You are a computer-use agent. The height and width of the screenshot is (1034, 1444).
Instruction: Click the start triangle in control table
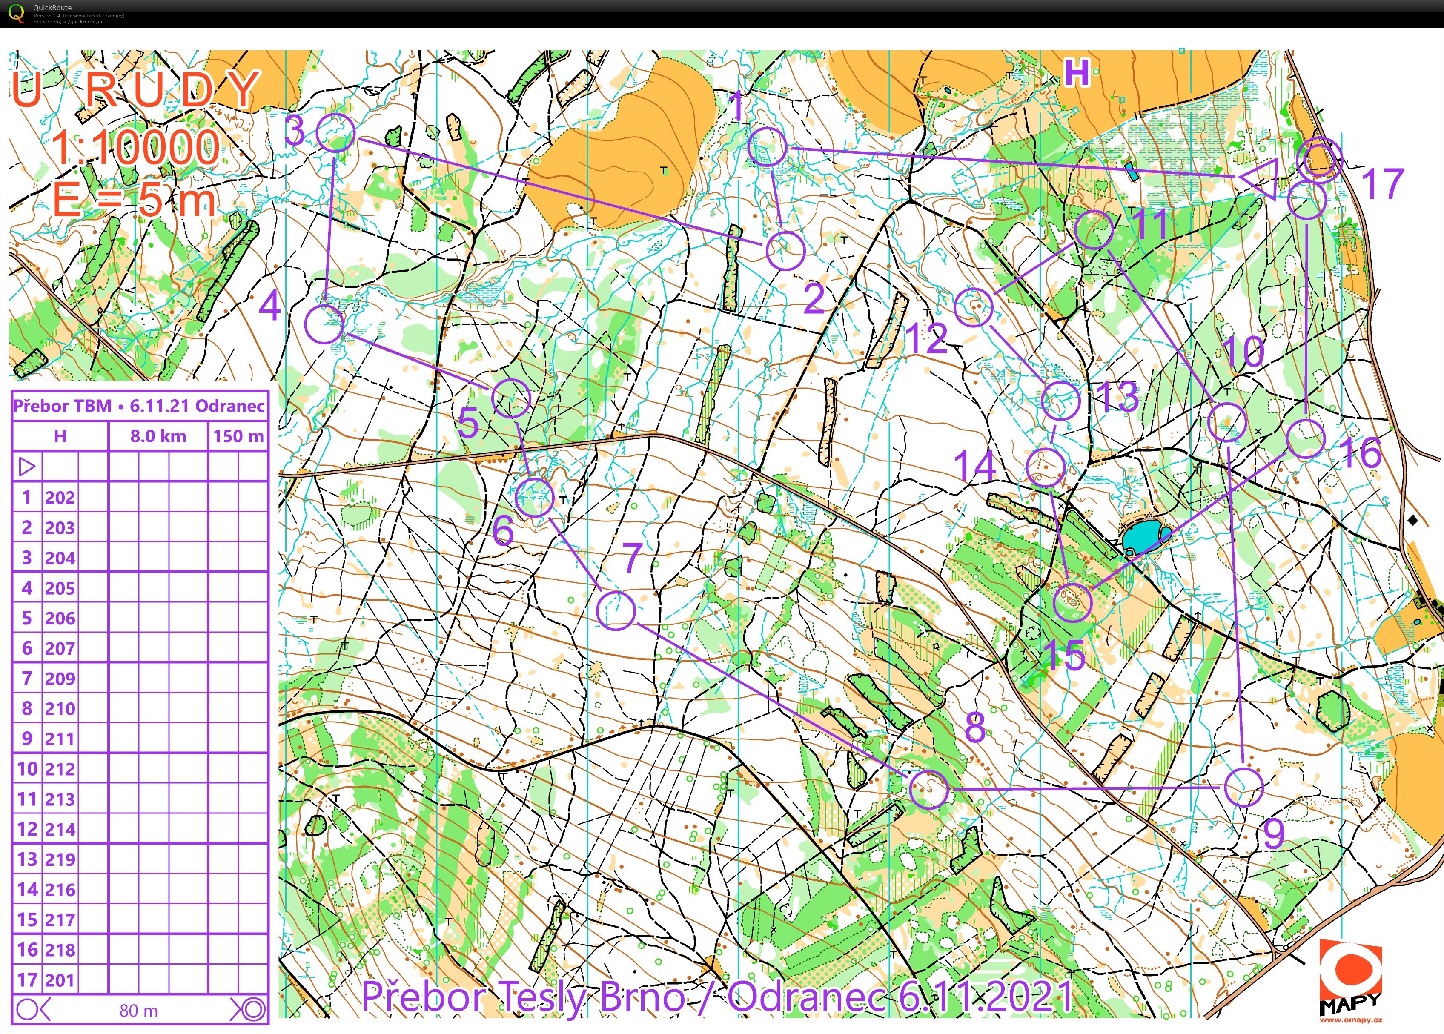[27, 467]
